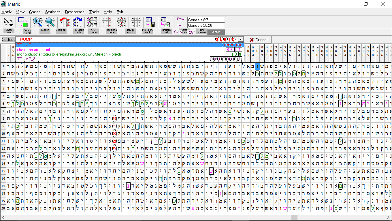Click row number 20 in the matrix
Image resolution: width=392 pixels, height=221 pixels.
3,208
